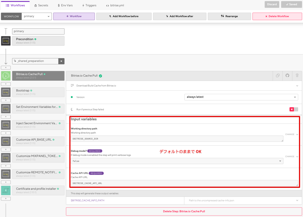Click the Cache API URL input field
This screenshot has height=217, width=303.
[184, 183]
